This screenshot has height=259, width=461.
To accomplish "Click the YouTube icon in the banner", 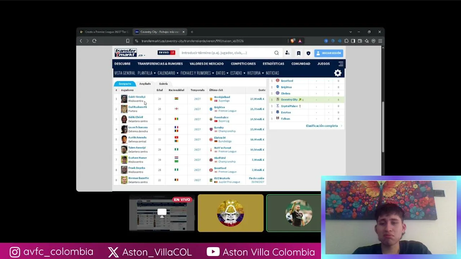I will pyautogui.click(x=213, y=252).
